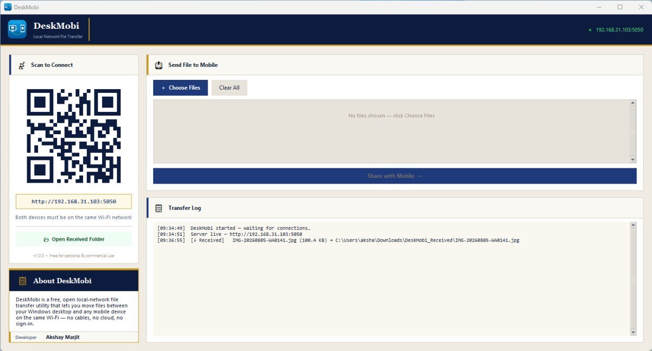Click the Transfer Log scrollbar thumb
This screenshot has height=351, width=652.
(x=632, y=278)
